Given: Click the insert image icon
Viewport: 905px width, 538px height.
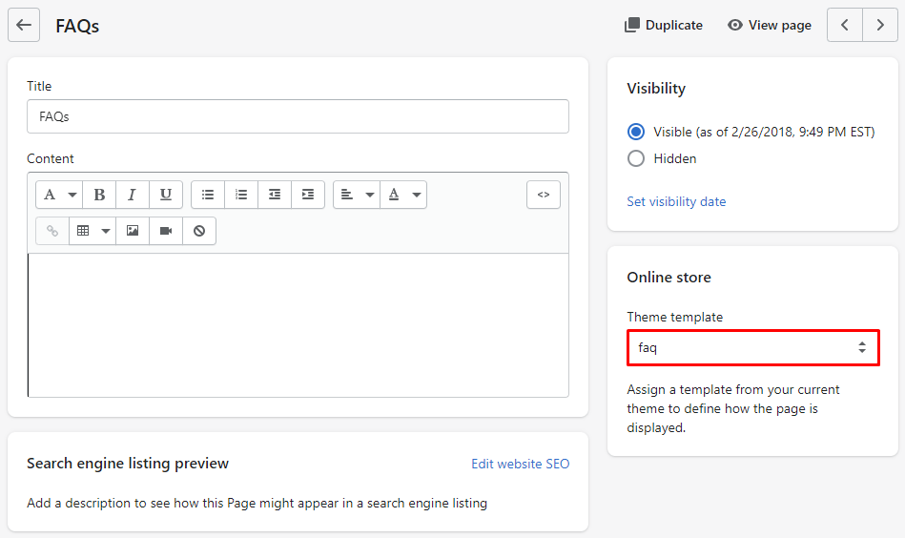Looking at the screenshot, I should [133, 231].
